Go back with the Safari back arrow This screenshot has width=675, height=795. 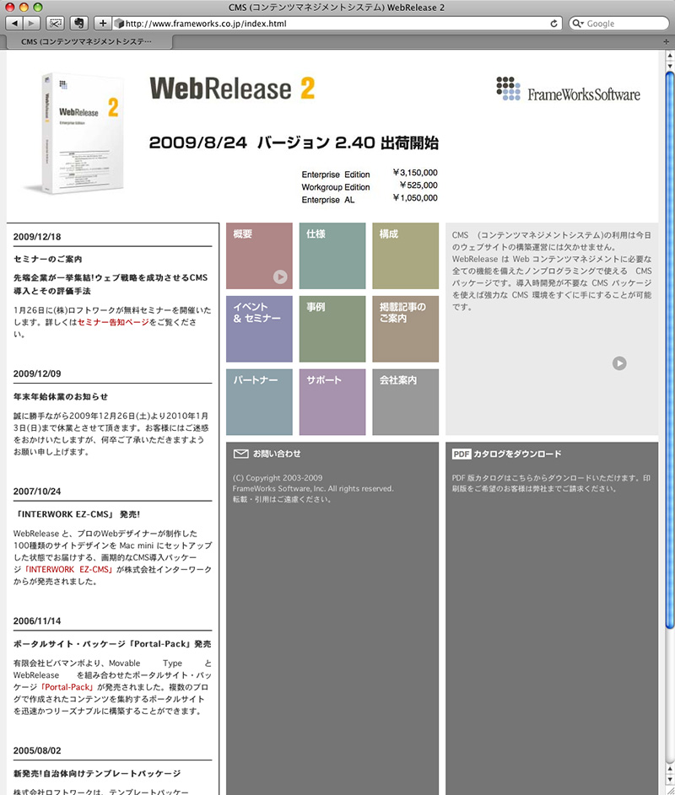click(x=14, y=24)
